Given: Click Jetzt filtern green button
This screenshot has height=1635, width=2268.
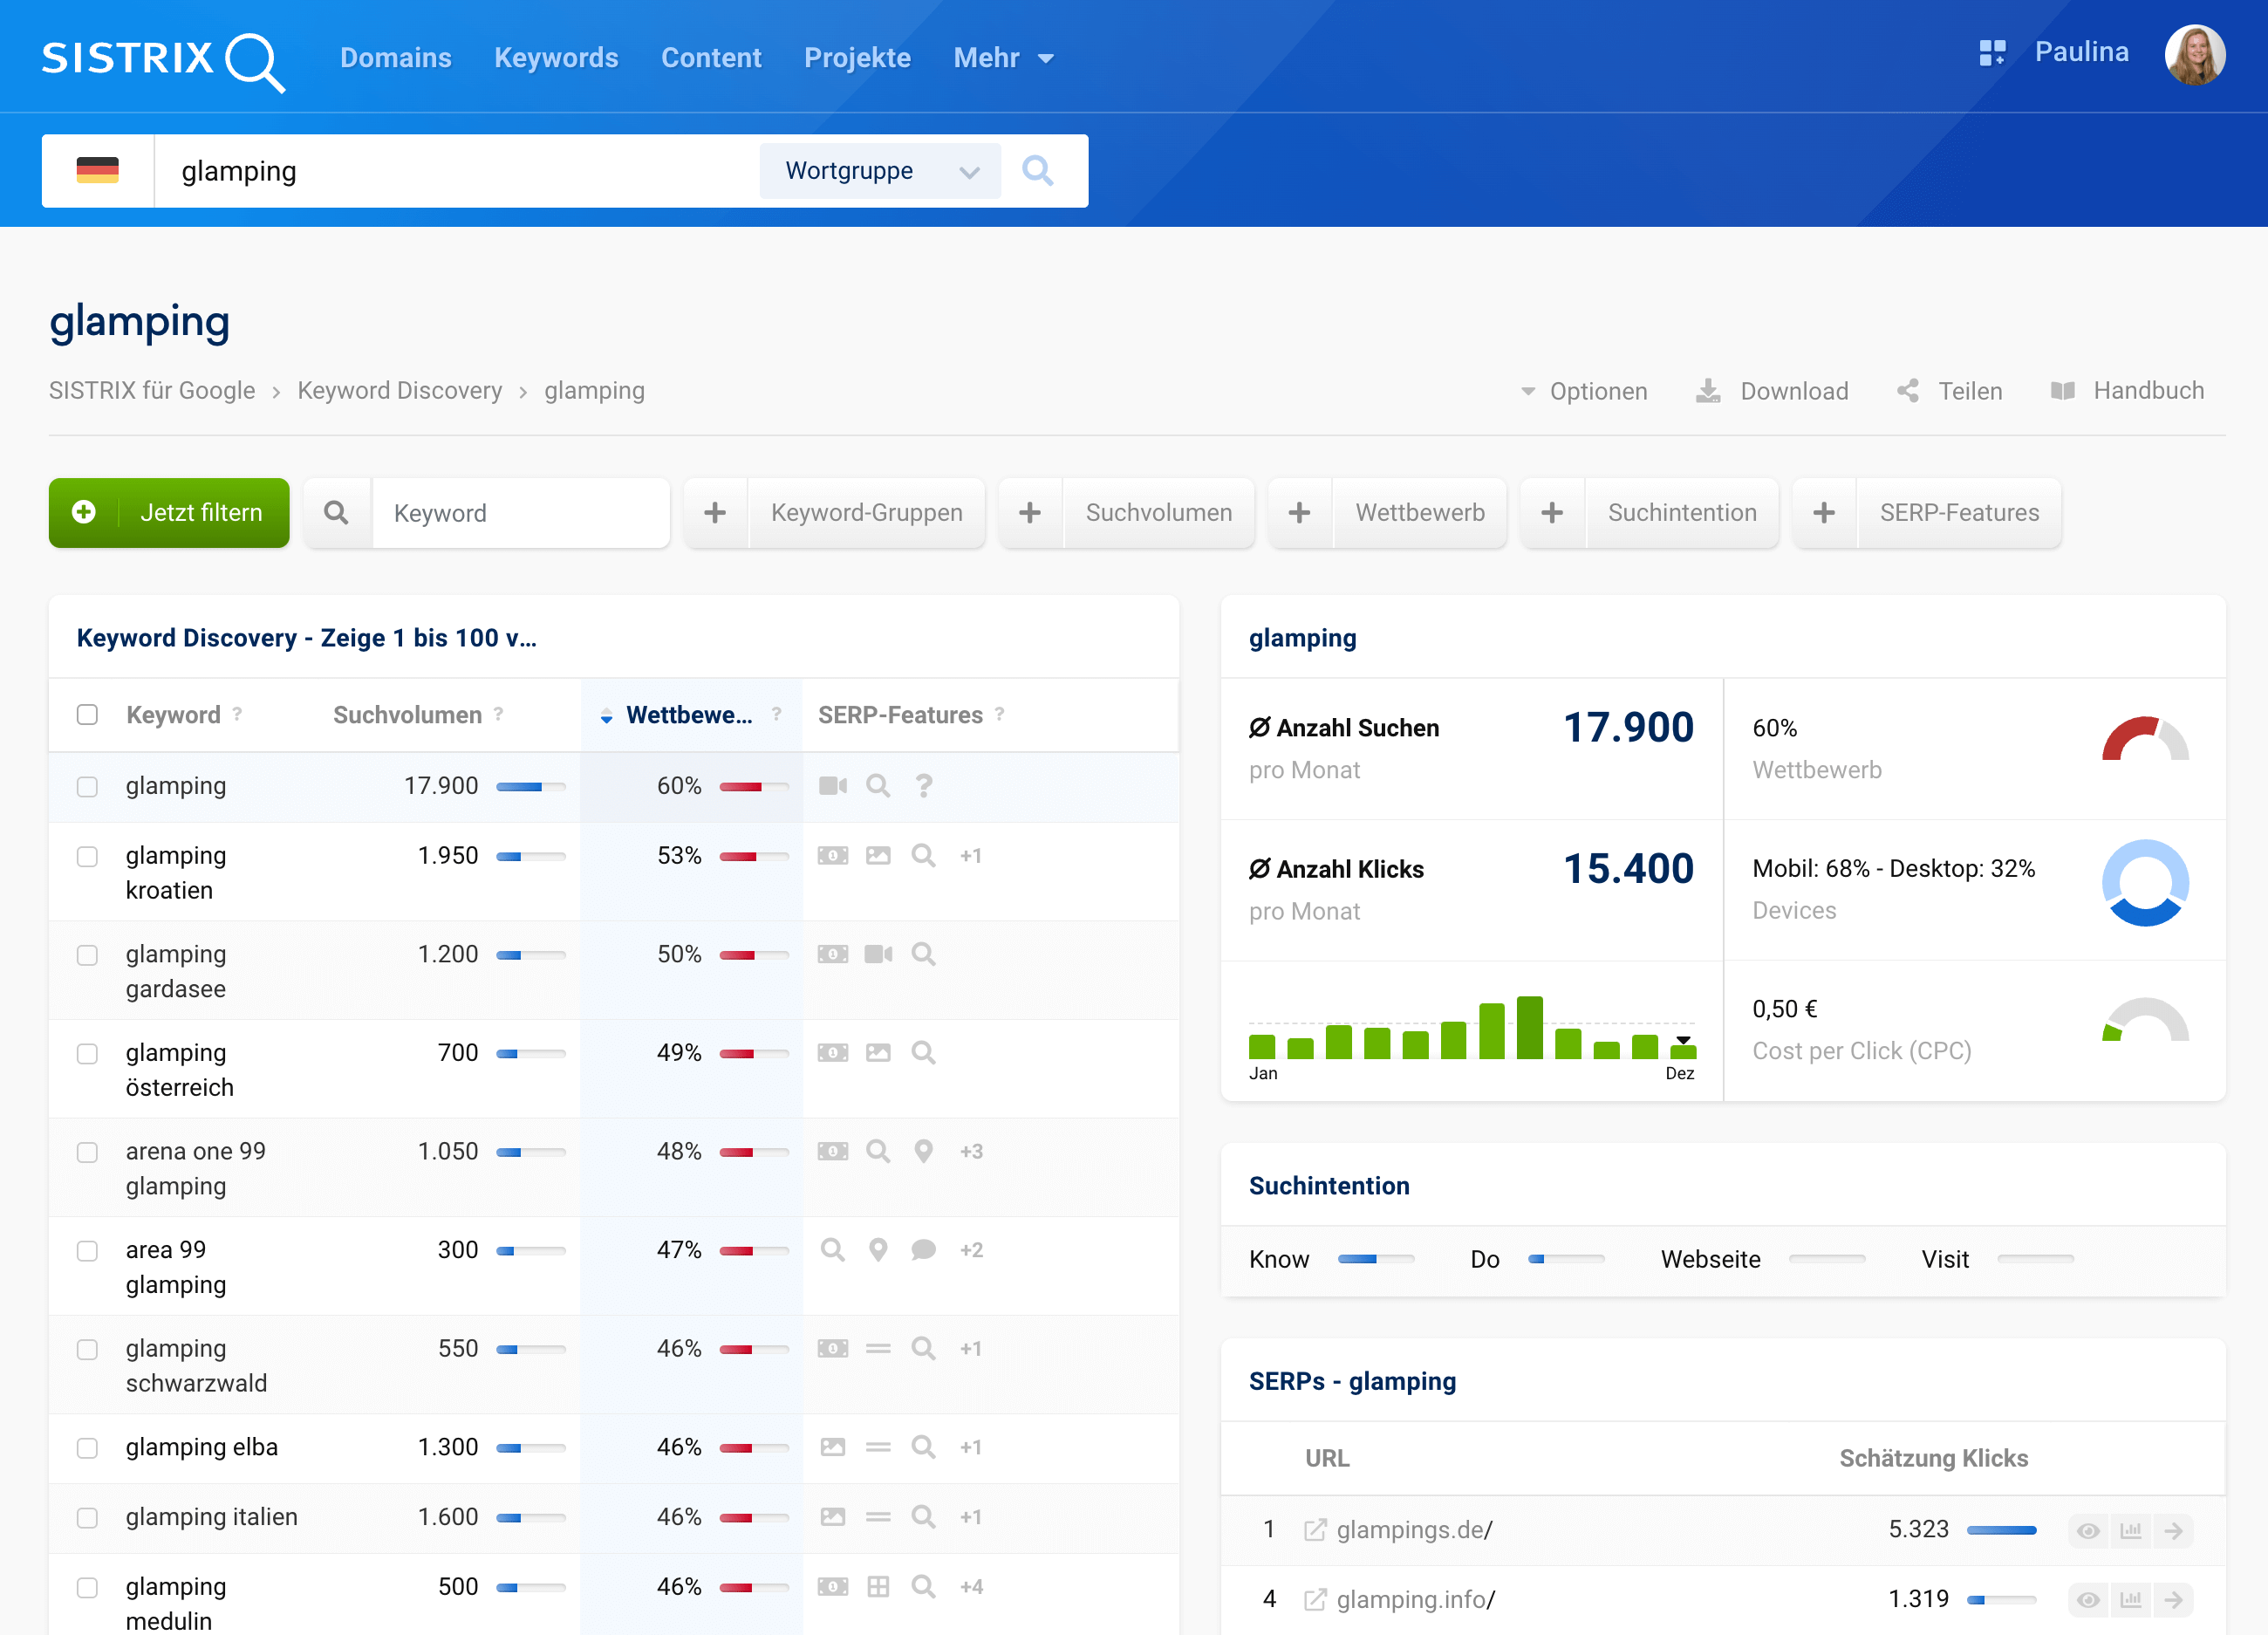Looking at the screenshot, I should pos(166,513).
